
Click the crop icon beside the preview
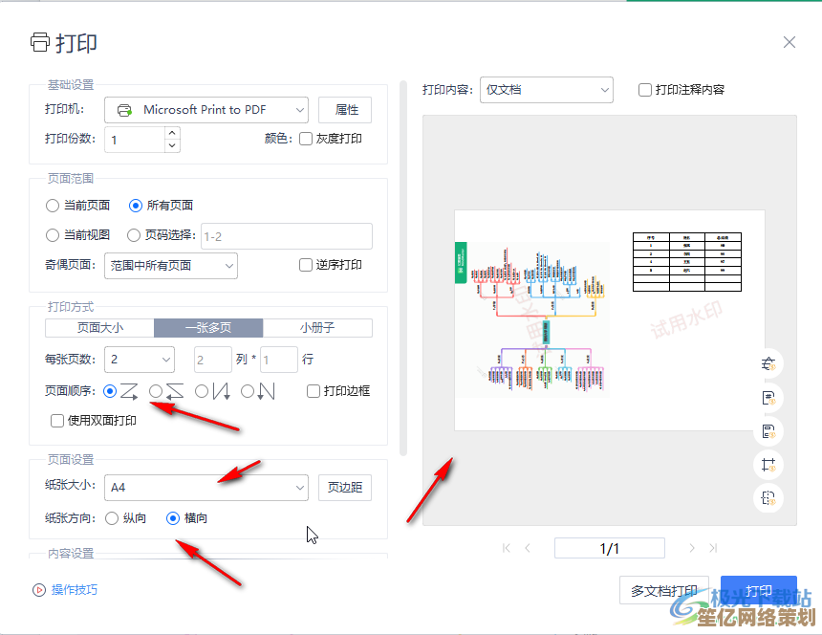click(x=768, y=465)
